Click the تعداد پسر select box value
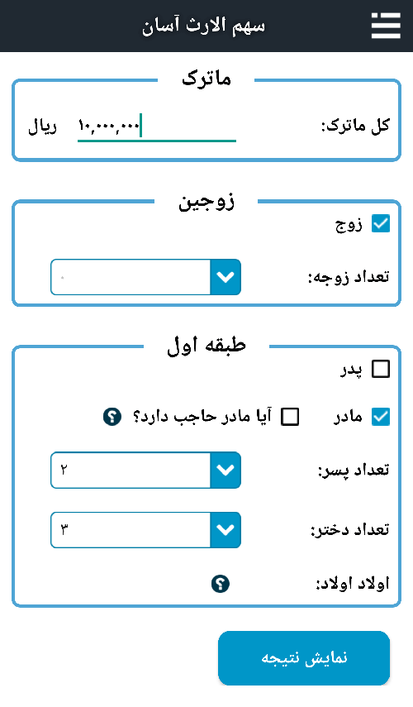Viewport: 413px width, 707px height. (131, 470)
